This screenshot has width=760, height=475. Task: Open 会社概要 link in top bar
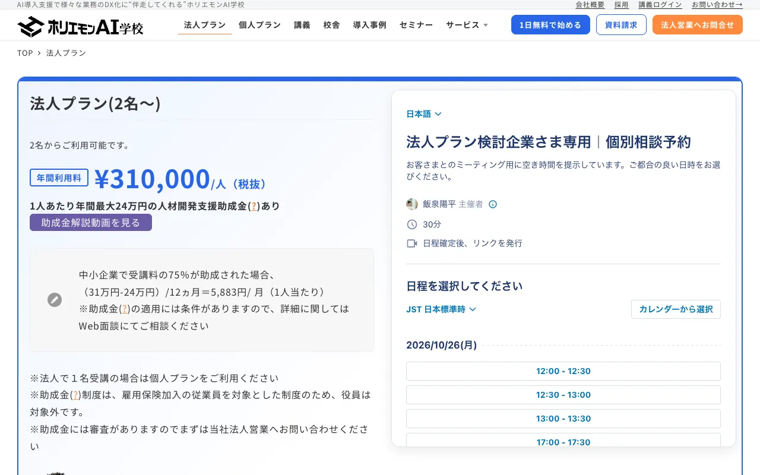pos(590,5)
